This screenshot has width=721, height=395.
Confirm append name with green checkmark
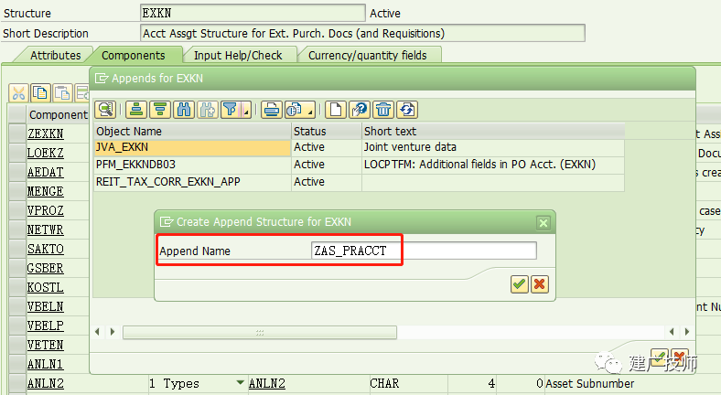(x=520, y=284)
